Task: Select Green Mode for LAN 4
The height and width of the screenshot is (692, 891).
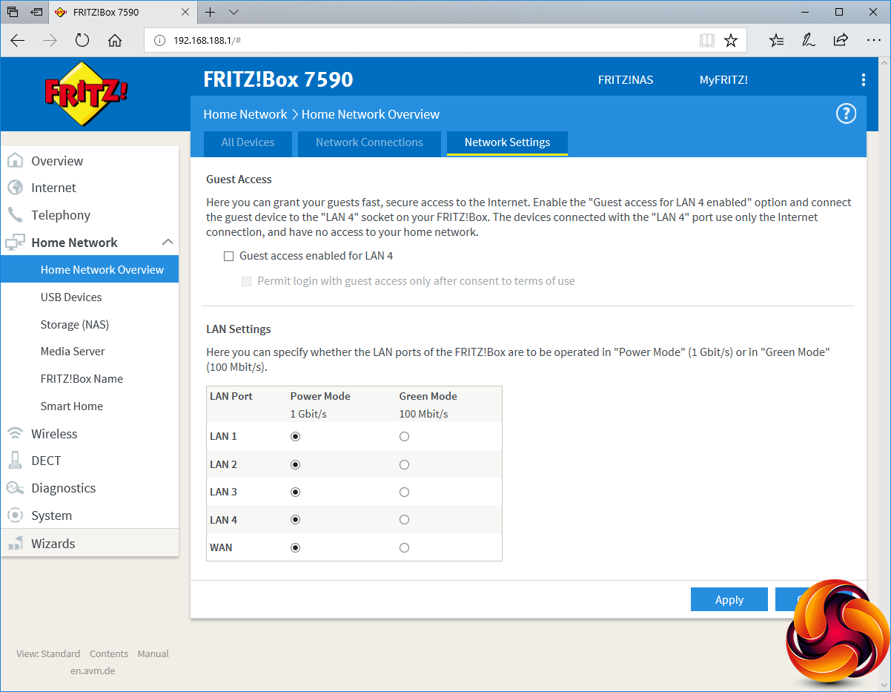Action: tap(404, 520)
